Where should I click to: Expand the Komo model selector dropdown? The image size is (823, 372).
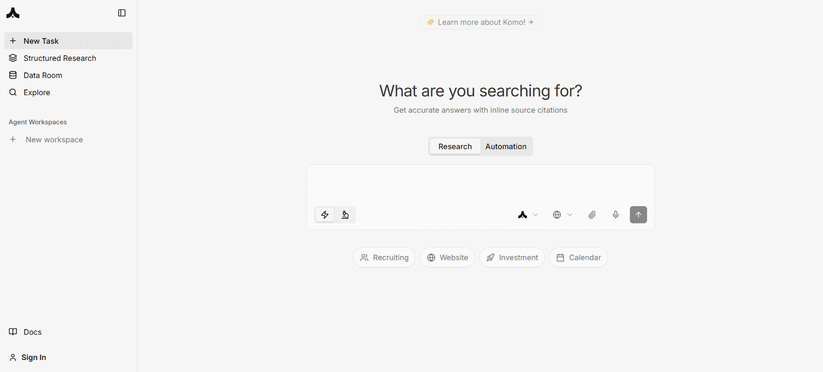(528, 215)
